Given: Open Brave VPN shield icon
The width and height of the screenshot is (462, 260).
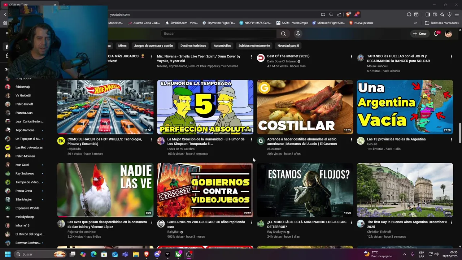Looking at the screenshot, I should click(449, 14).
